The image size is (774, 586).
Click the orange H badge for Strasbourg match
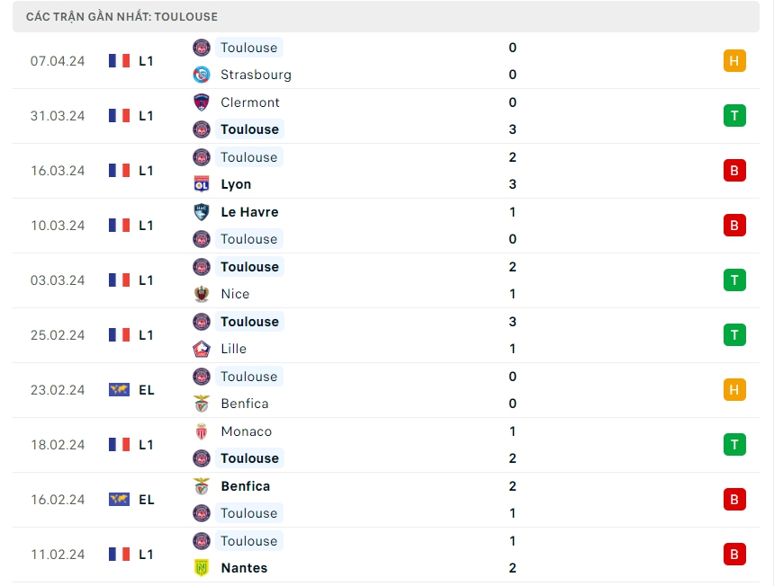click(734, 61)
